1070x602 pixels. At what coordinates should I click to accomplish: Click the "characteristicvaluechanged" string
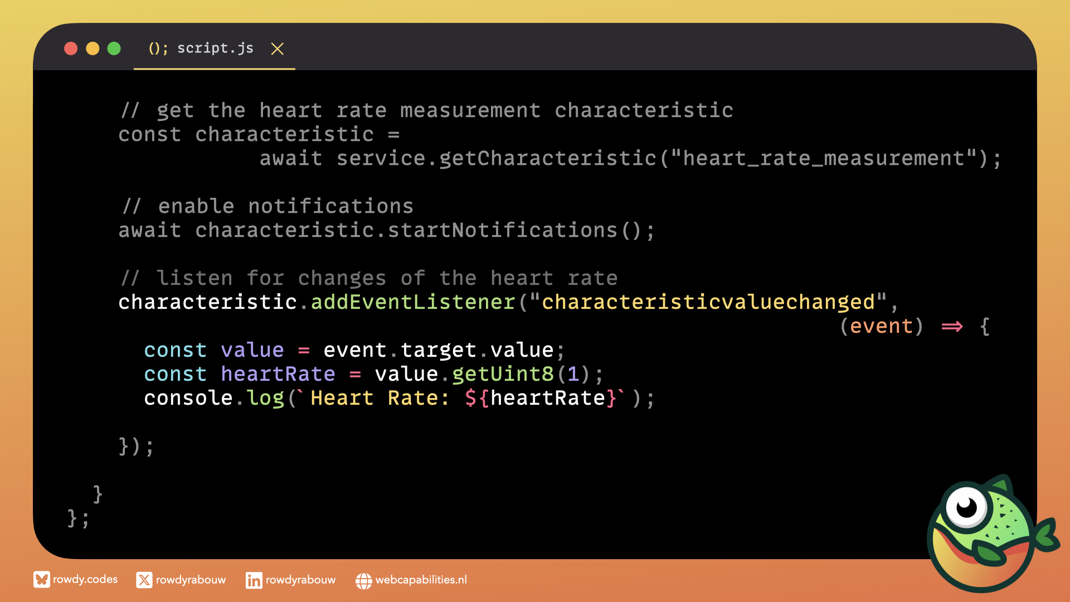(708, 302)
